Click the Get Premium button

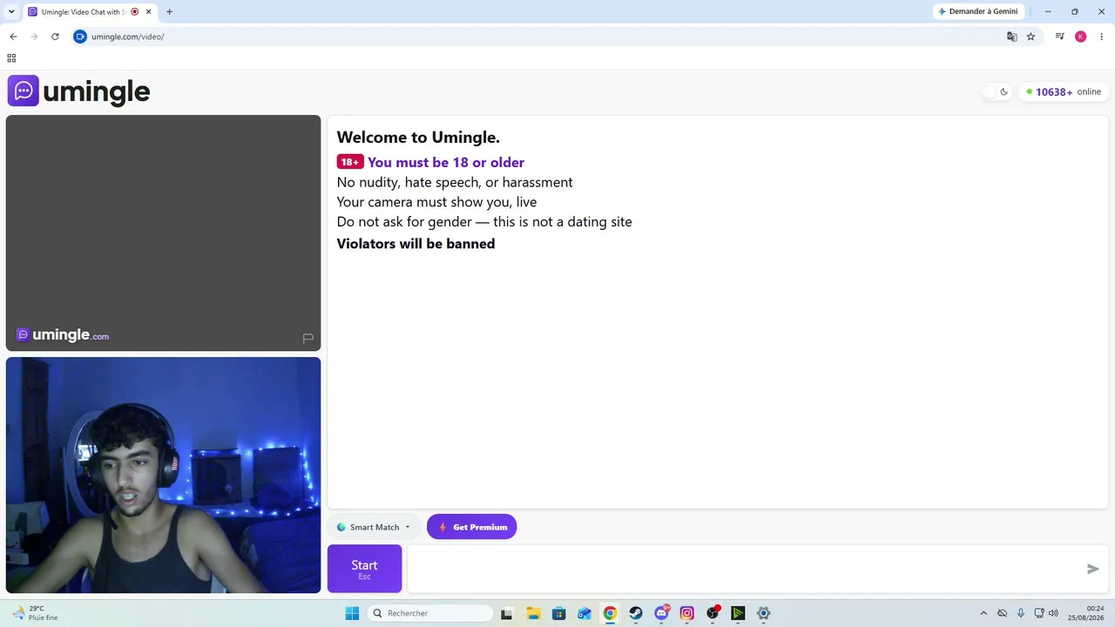point(472,527)
